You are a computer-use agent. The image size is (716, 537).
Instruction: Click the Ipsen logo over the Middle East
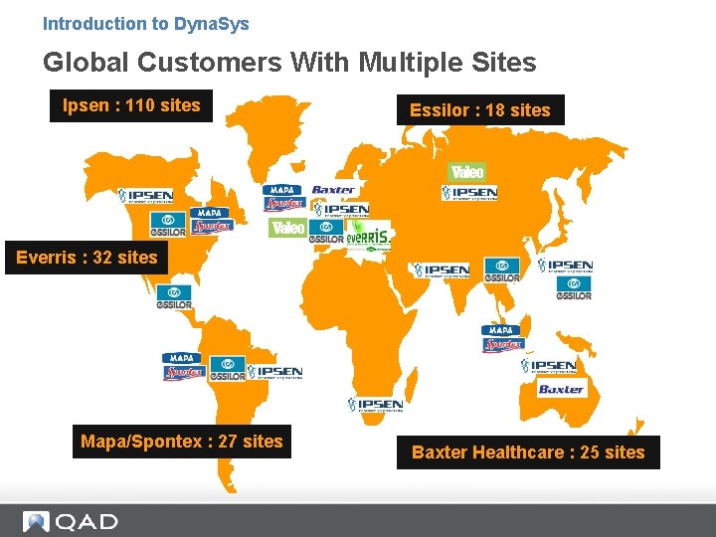coord(442,270)
